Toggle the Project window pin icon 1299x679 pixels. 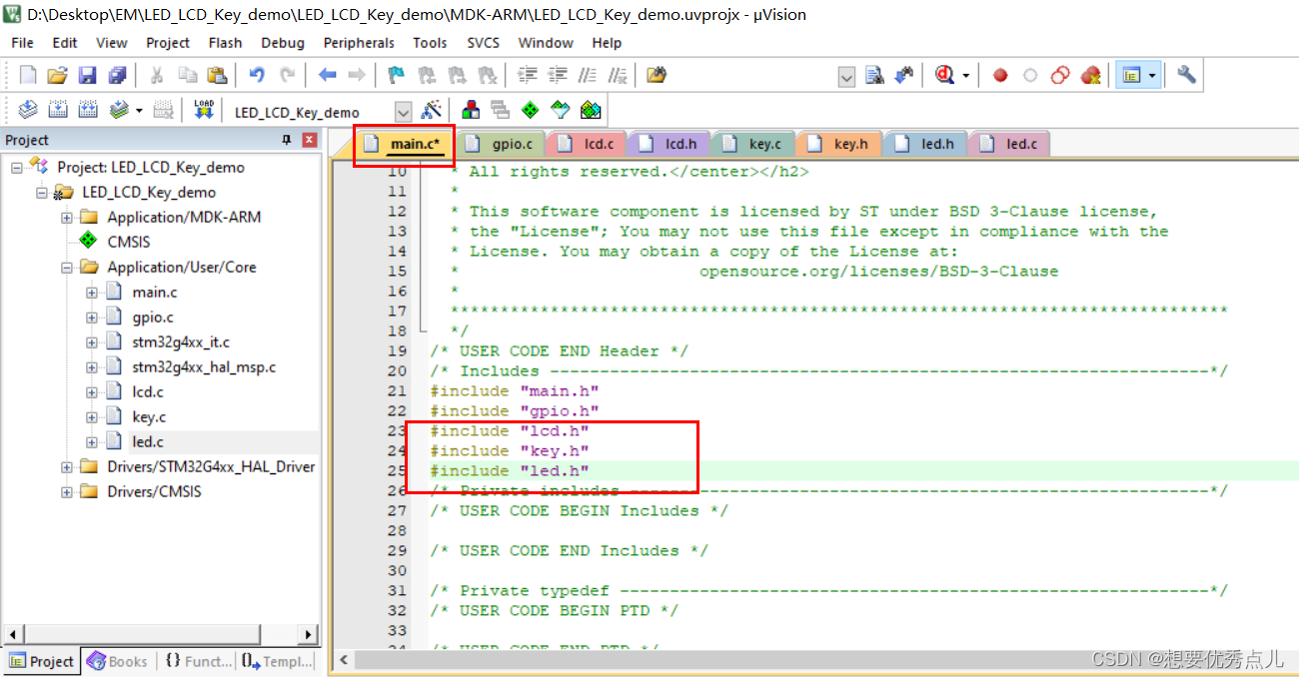285,140
